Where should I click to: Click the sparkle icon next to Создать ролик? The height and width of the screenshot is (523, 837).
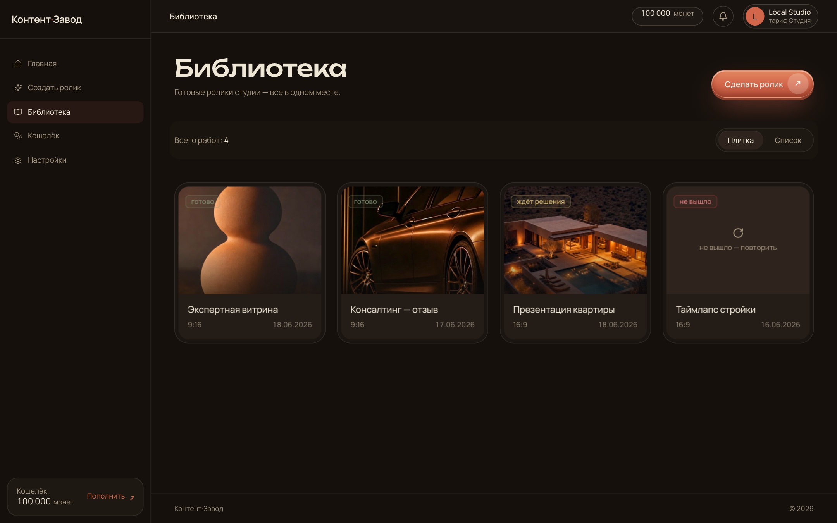[x=18, y=88]
